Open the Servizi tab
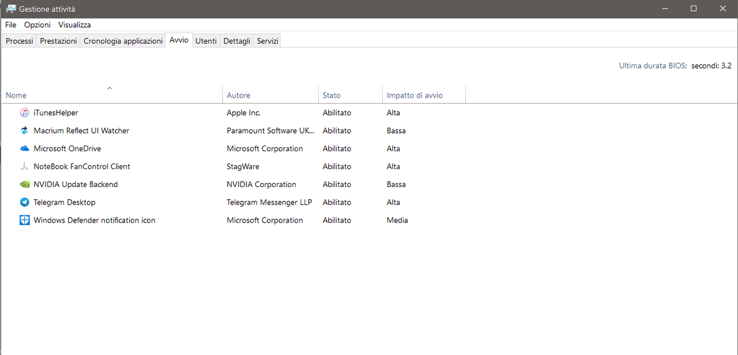Viewport: 738px width, 355px height. click(x=268, y=41)
